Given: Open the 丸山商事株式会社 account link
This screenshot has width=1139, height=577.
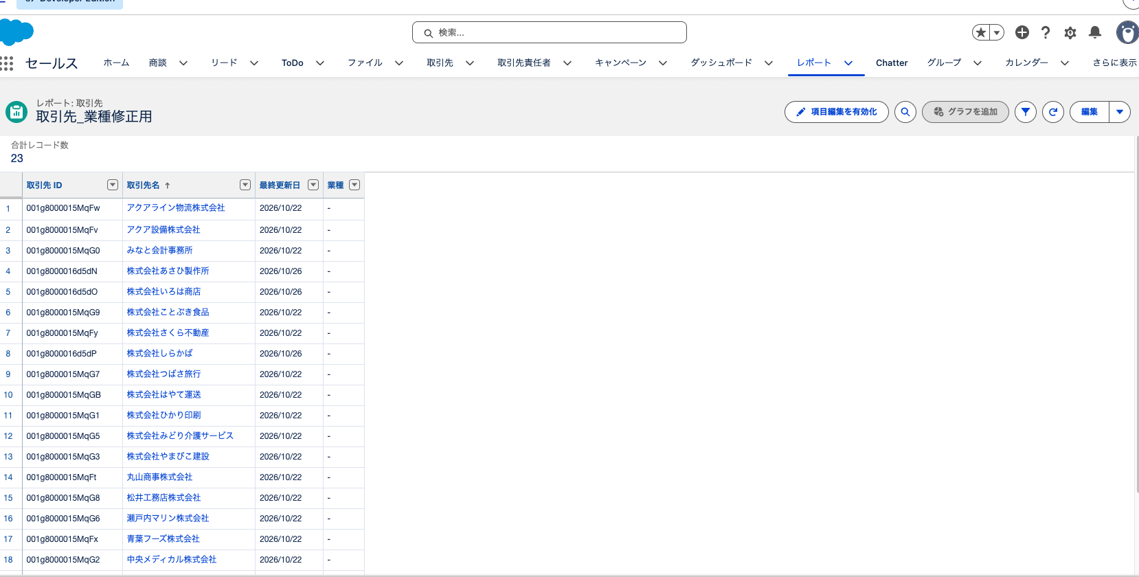Looking at the screenshot, I should tap(159, 477).
